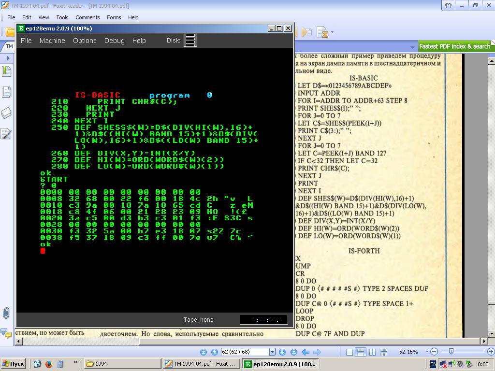Switch to 1994 folder taskbar button
The image size is (495, 371).
tap(121, 364)
